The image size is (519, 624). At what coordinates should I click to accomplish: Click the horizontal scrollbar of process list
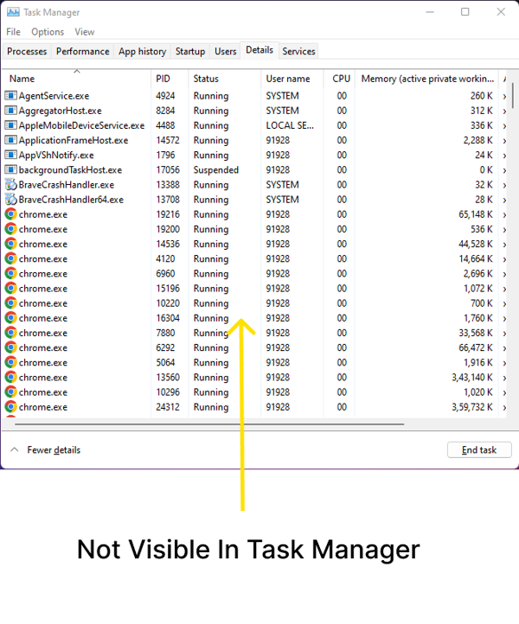pos(209,424)
